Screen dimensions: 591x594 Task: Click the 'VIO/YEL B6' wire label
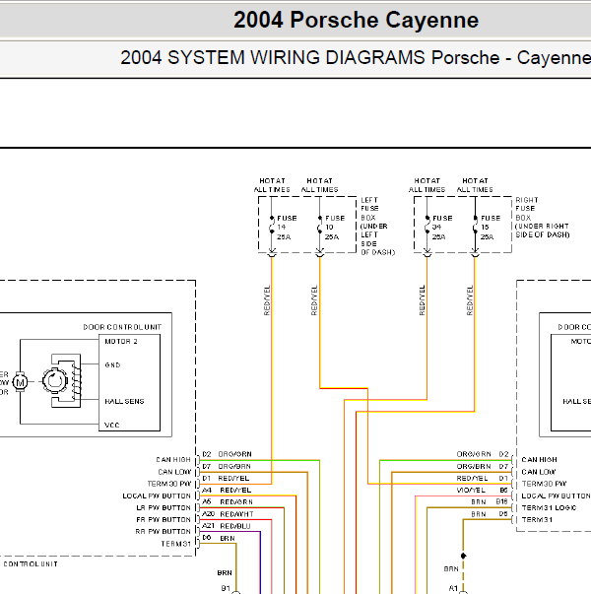click(x=483, y=491)
